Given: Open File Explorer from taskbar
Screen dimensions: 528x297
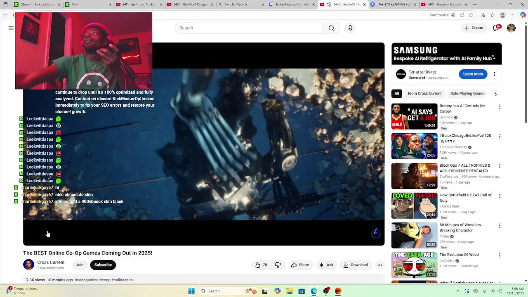Looking at the screenshot, I should tap(290, 291).
